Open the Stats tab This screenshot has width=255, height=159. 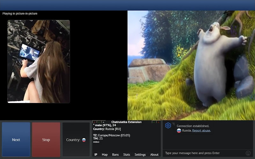[127, 155]
